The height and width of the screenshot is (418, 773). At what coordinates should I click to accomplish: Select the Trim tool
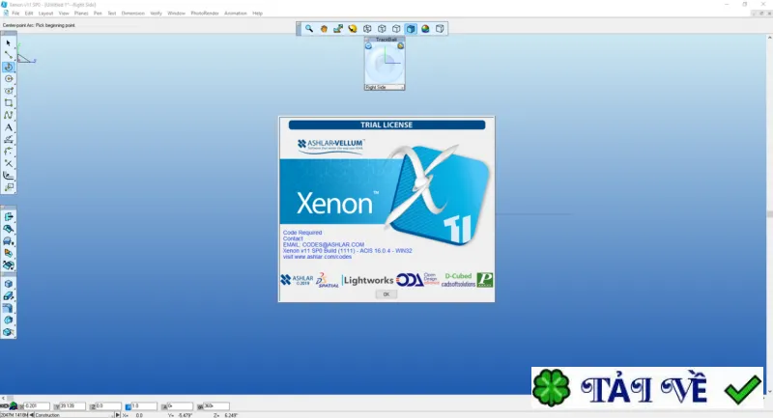pos(9,163)
